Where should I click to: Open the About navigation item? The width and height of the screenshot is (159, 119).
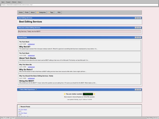tap(33, 12)
